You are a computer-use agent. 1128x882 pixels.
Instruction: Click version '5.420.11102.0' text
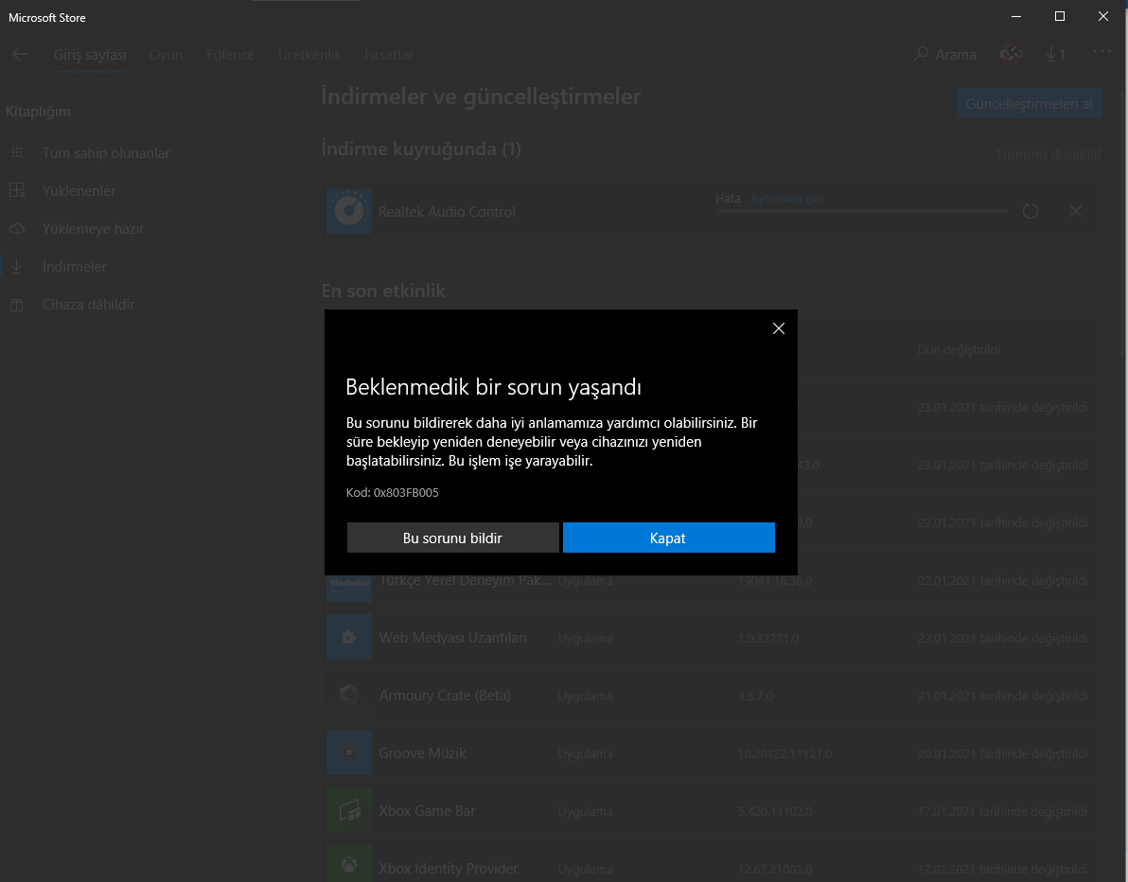tap(775, 812)
